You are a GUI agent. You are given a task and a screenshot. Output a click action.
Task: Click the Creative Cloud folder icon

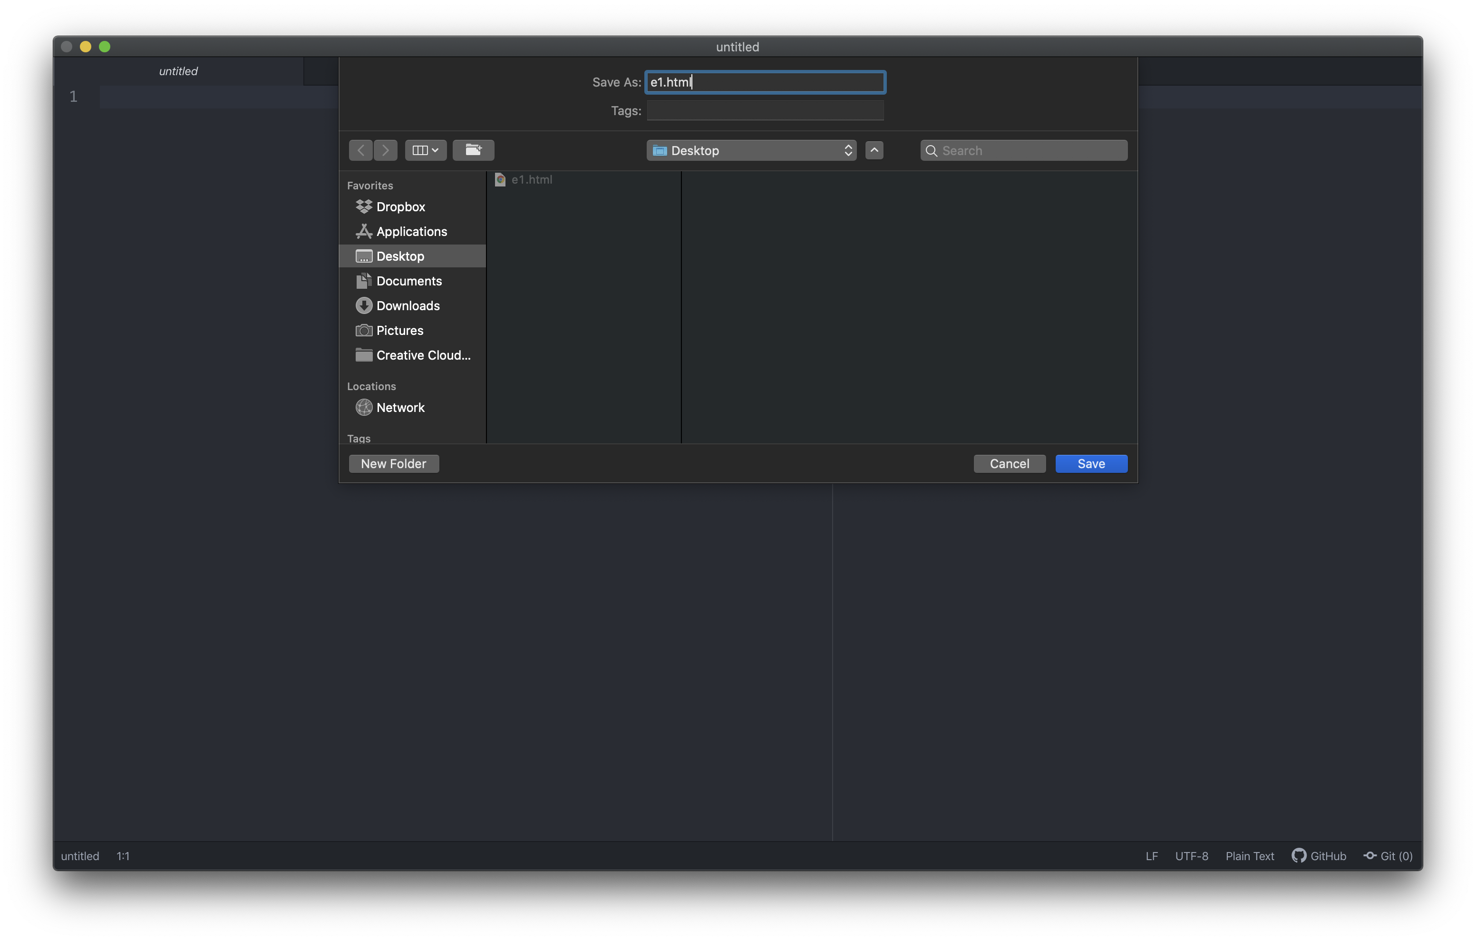[x=362, y=354]
